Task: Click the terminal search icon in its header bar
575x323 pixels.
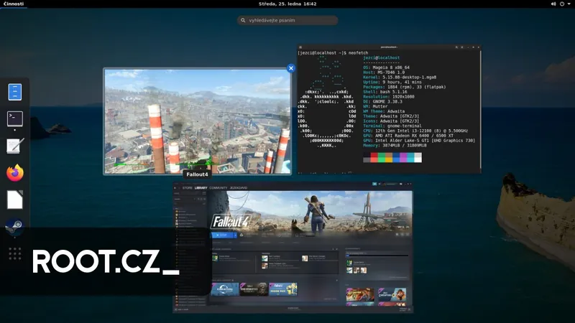Action: pos(456,47)
